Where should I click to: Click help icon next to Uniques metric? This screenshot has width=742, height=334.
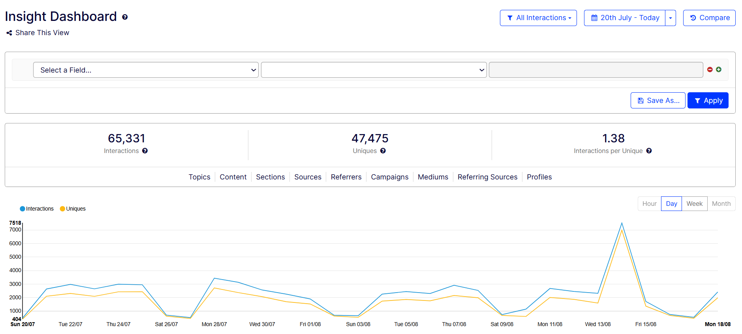tap(383, 151)
